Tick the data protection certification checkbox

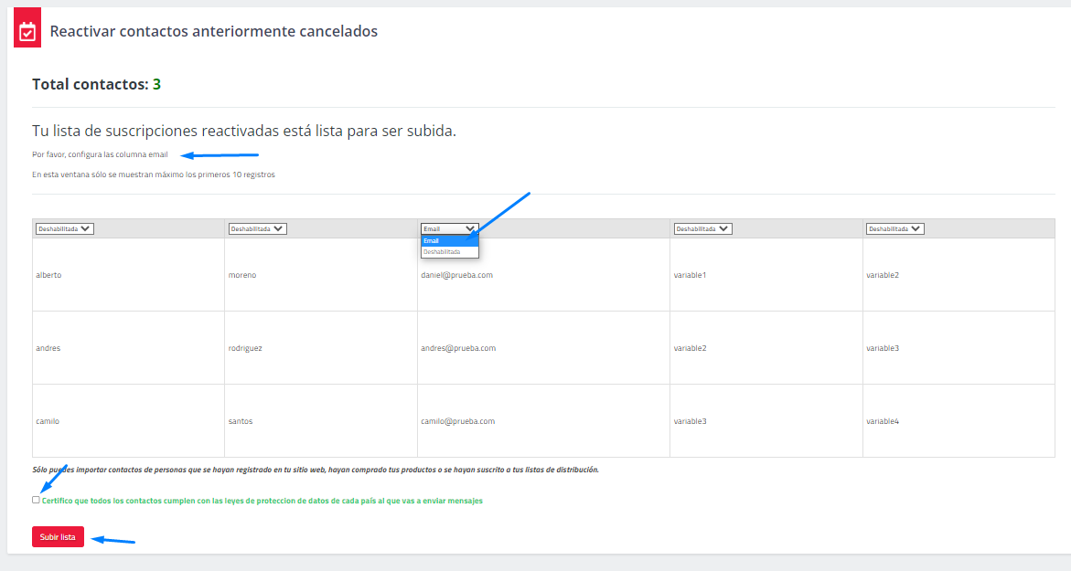tap(36, 500)
